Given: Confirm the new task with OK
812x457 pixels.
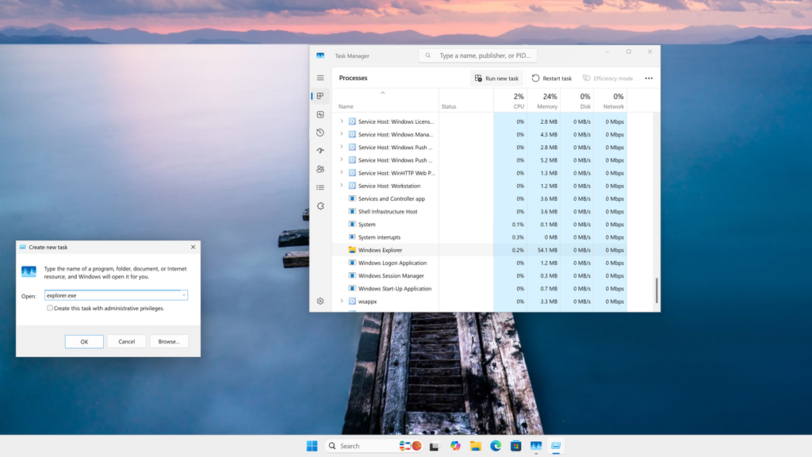Looking at the screenshot, I should point(84,341).
